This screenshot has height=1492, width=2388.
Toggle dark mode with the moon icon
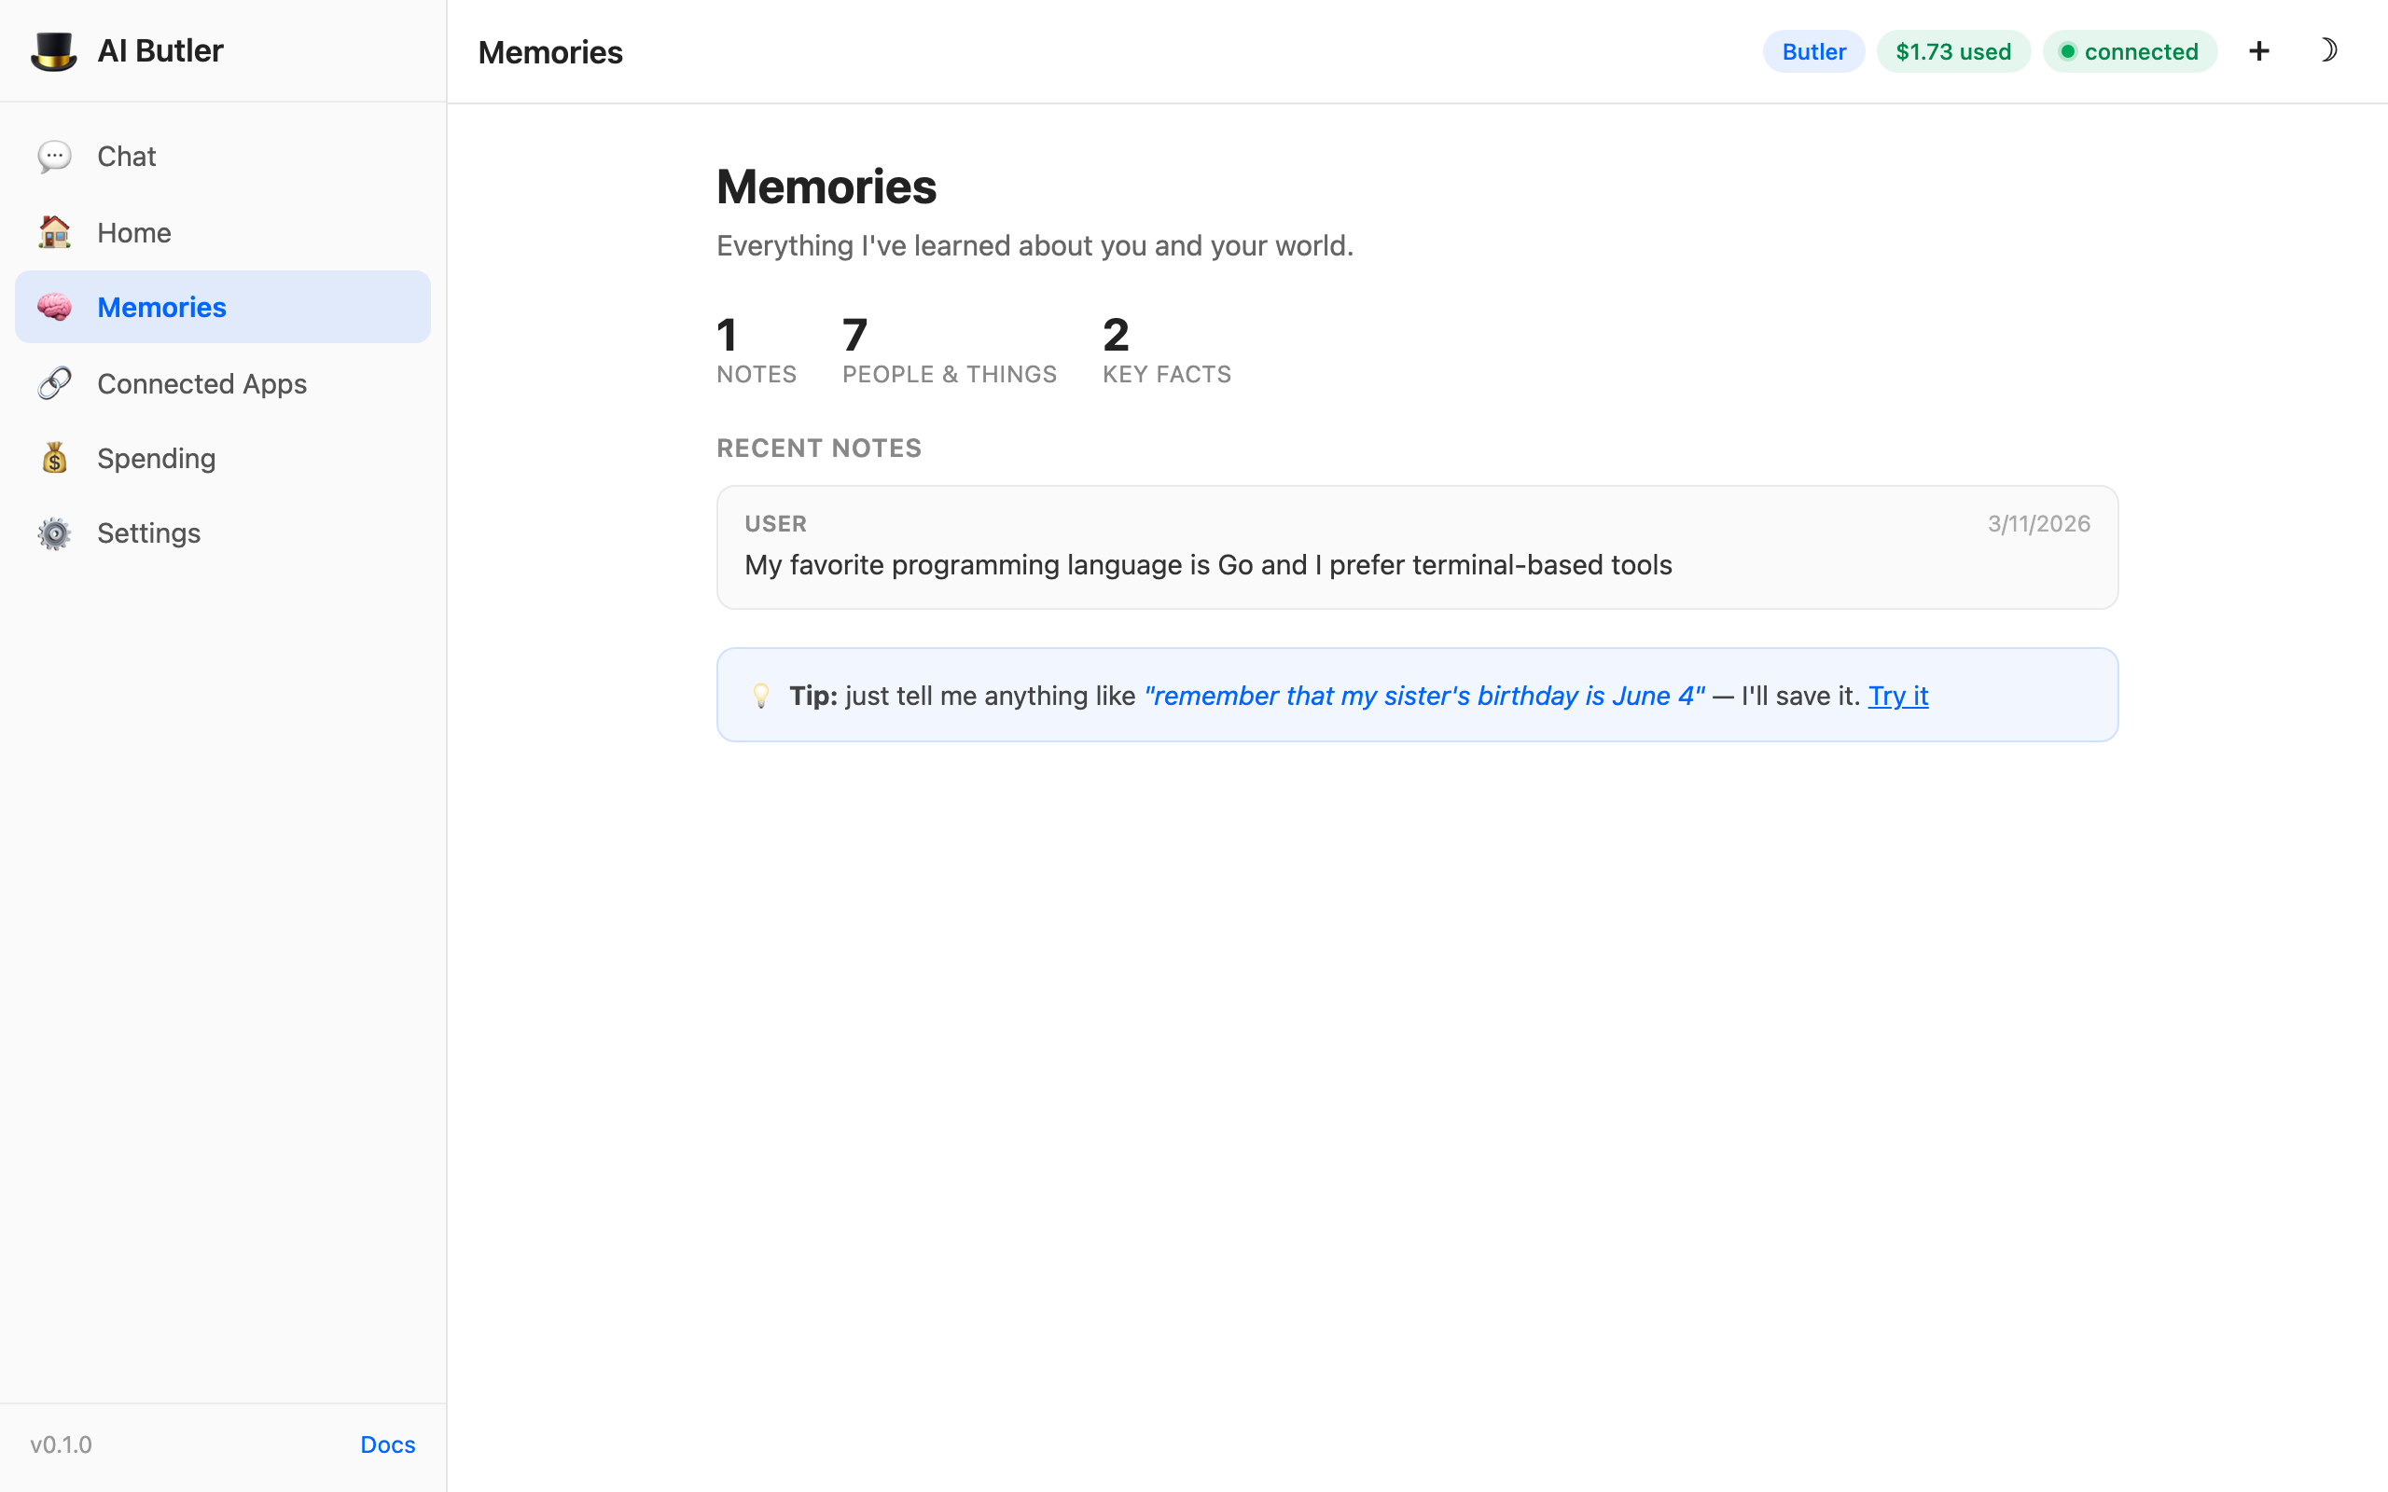click(x=2331, y=50)
